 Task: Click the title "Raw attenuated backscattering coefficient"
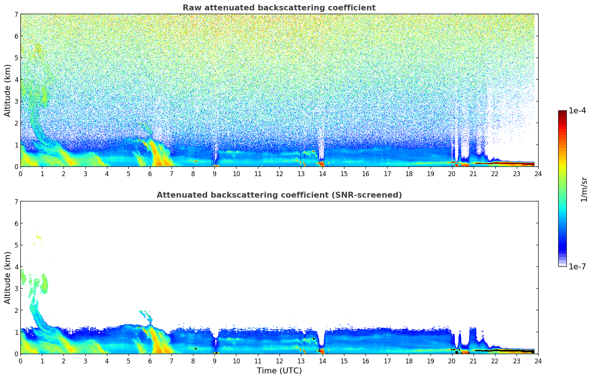pyautogui.click(x=279, y=8)
